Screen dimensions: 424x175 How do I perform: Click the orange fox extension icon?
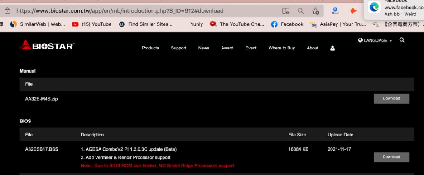(x=353, y=11)
